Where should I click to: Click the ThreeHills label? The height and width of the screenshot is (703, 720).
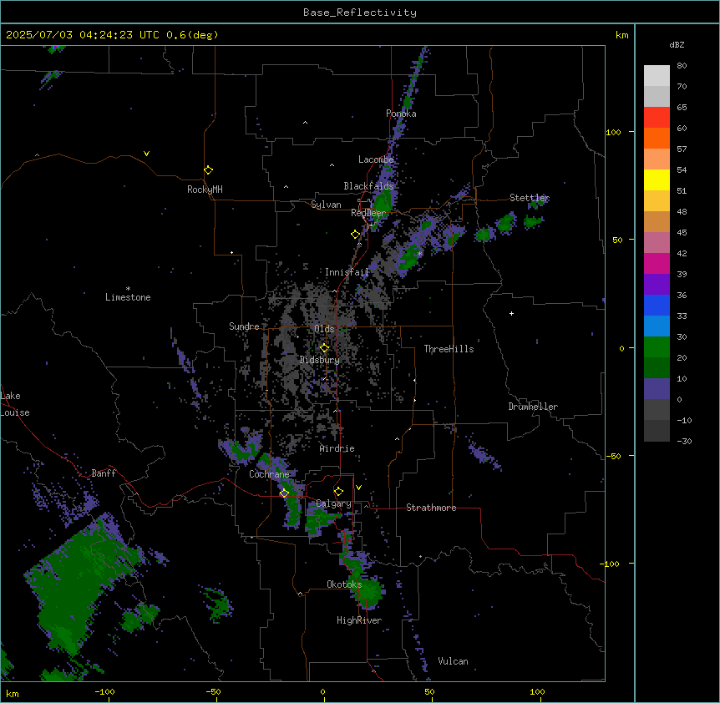[x=449, y=349]
